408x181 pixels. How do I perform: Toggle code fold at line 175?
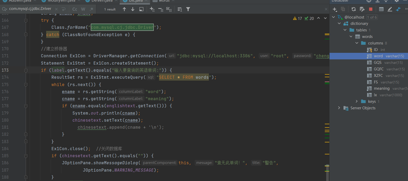(26, 84)
